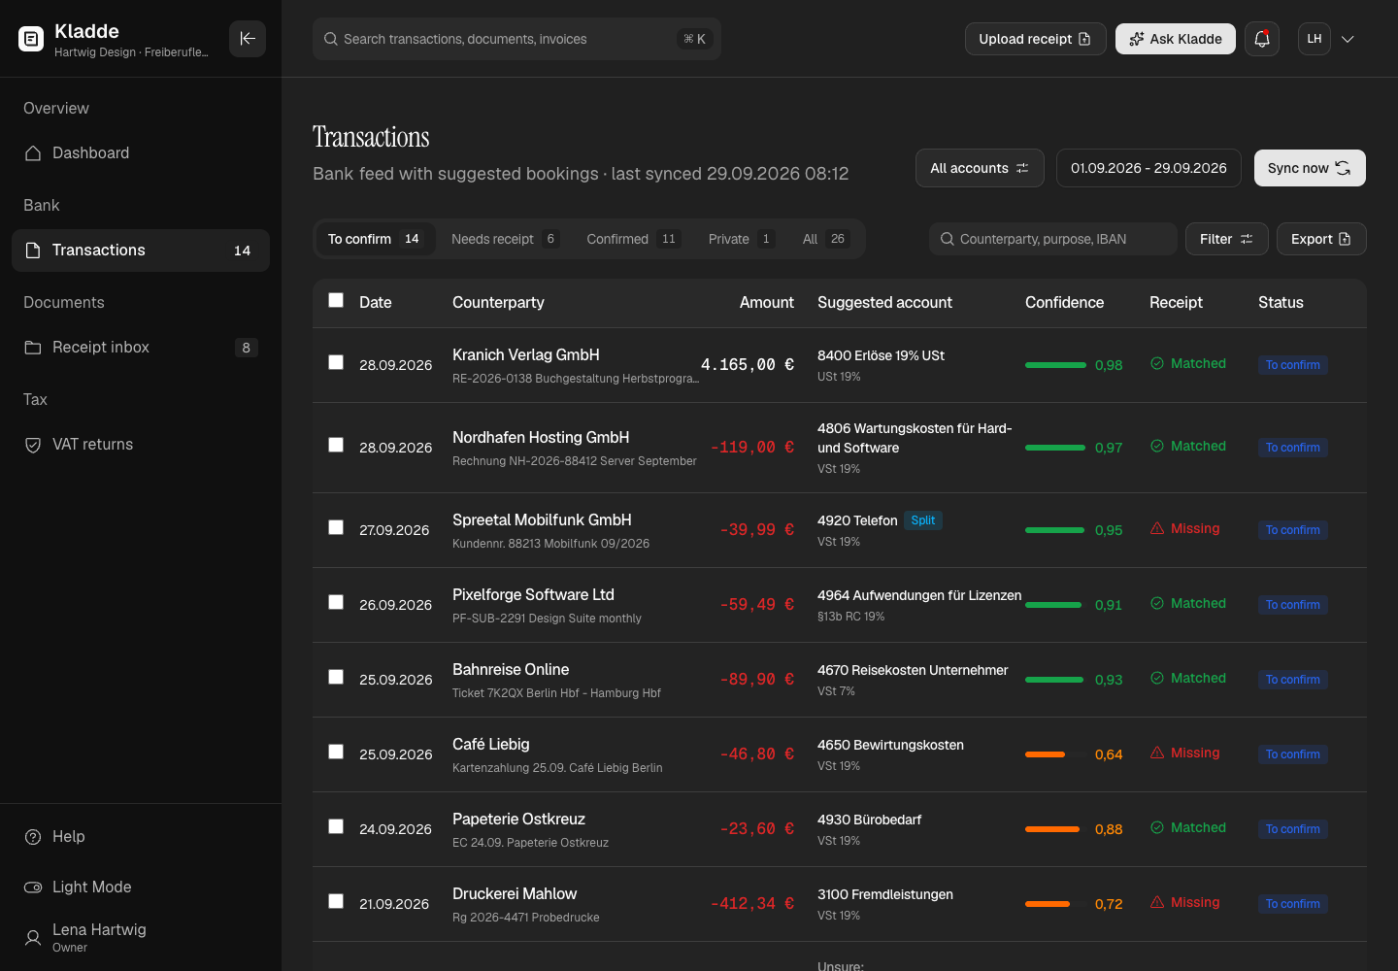Click the counterparty, purpose, IBAN search box
Image resolution: width=1398 pixels, height=971 pixels.
click(x=1053, y=239)
